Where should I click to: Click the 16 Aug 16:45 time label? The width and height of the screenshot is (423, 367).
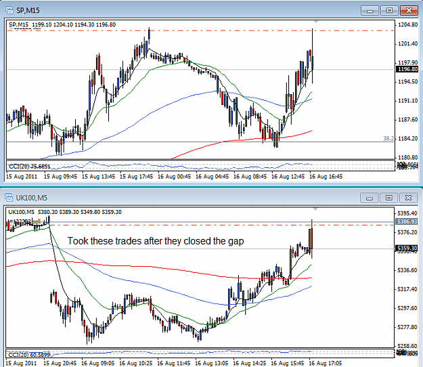326,177
